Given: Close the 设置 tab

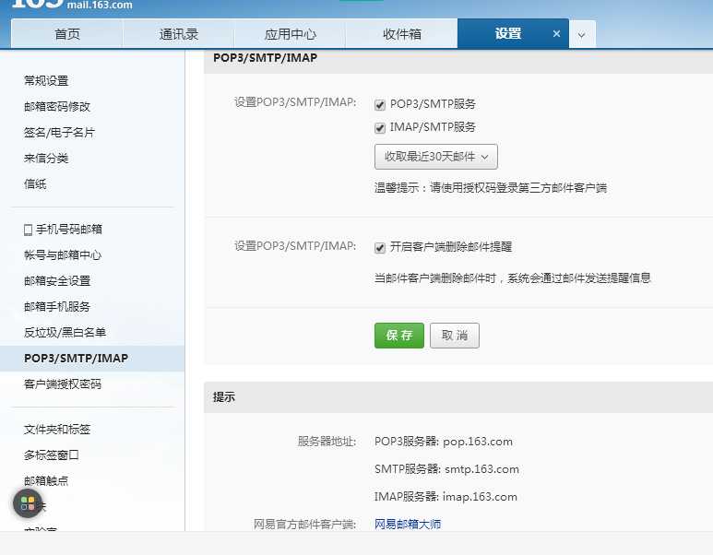Looking at the screenshot, I should click(556, 33).
